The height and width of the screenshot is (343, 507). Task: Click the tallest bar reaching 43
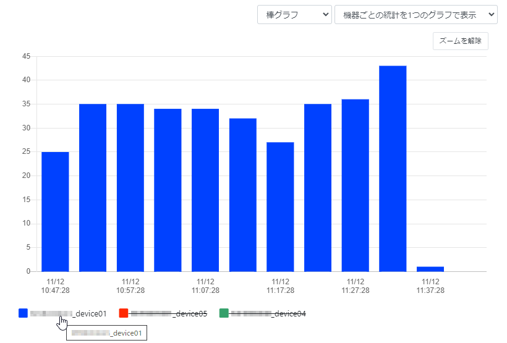(x=393, y=169)
